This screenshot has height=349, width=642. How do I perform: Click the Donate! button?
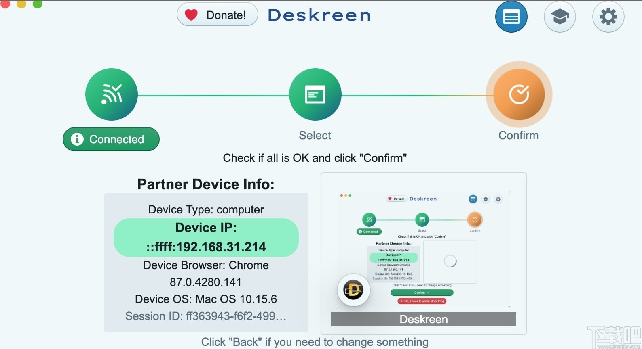[x=218, y=15]
